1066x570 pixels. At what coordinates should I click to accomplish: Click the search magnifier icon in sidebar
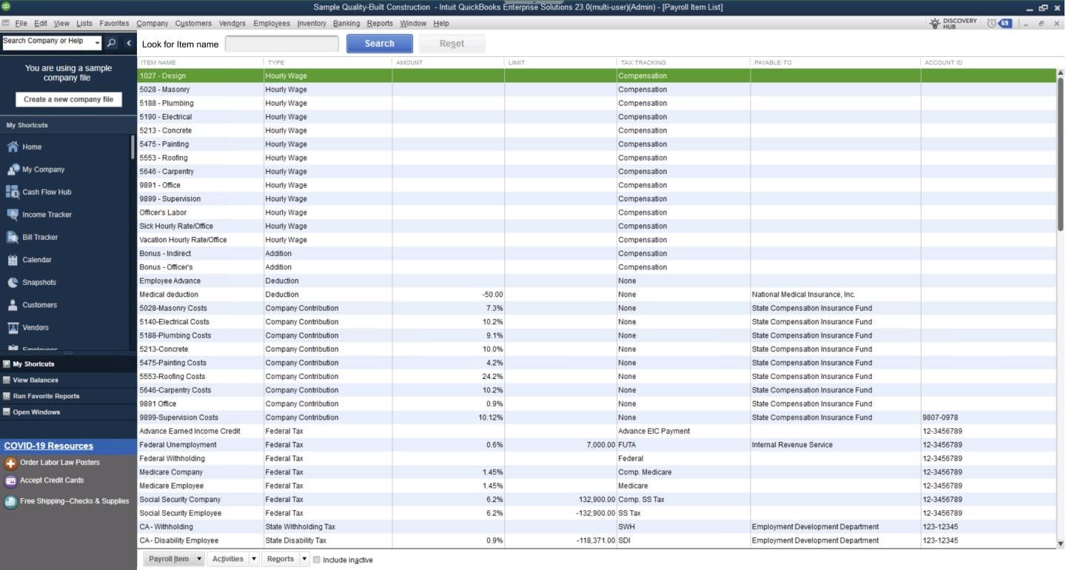(111, 43)
